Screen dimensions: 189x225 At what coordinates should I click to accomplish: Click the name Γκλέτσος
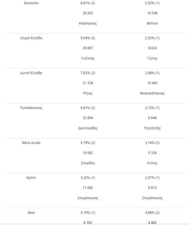click(x=87, y=58)
